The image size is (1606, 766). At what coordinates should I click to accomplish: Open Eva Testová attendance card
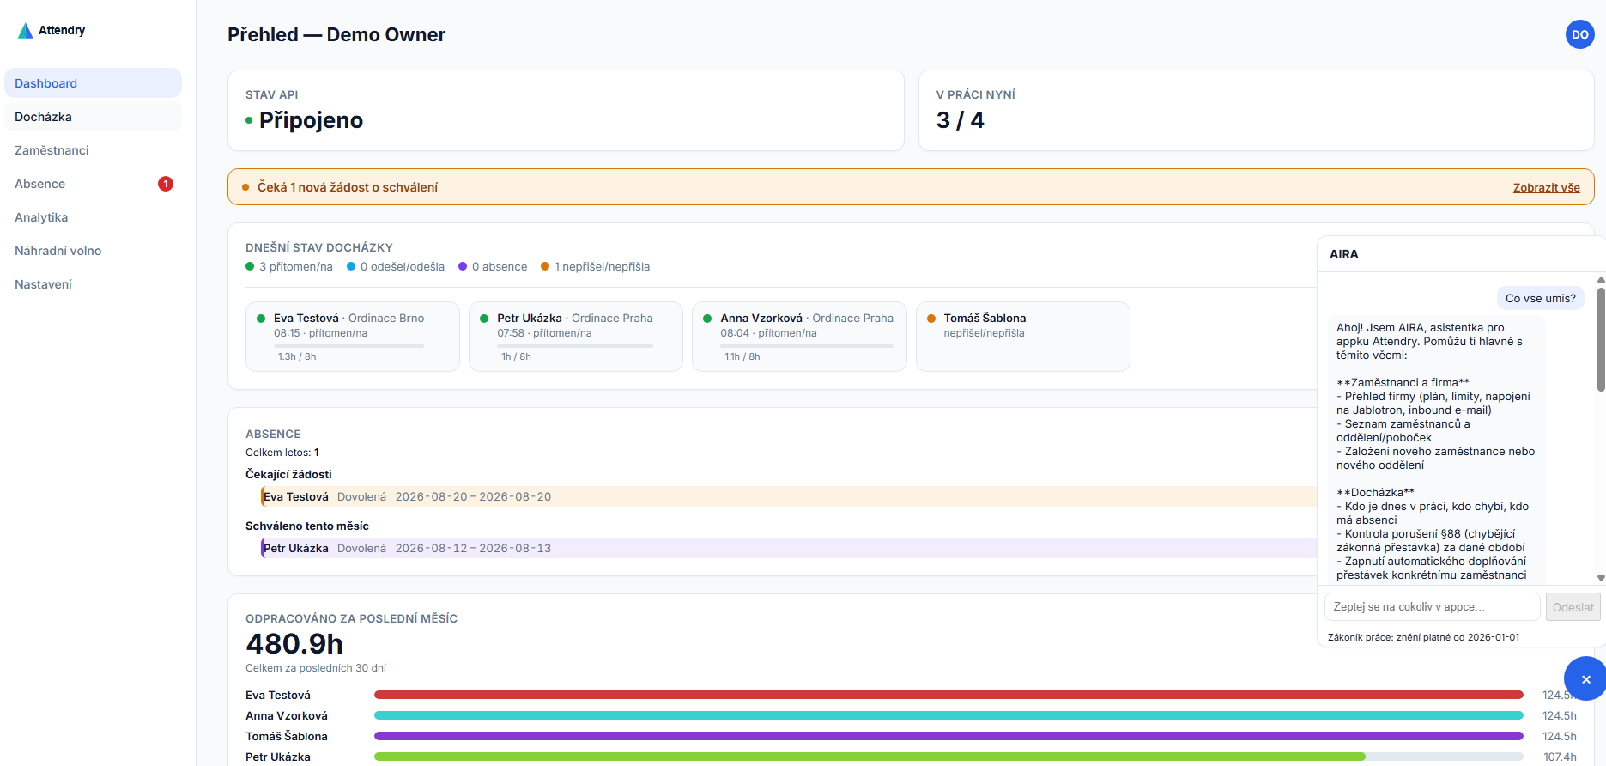(x=353, y=337)
